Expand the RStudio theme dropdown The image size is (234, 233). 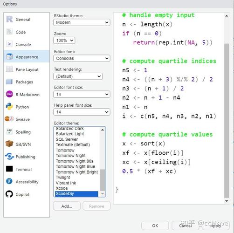click(82, 22)
